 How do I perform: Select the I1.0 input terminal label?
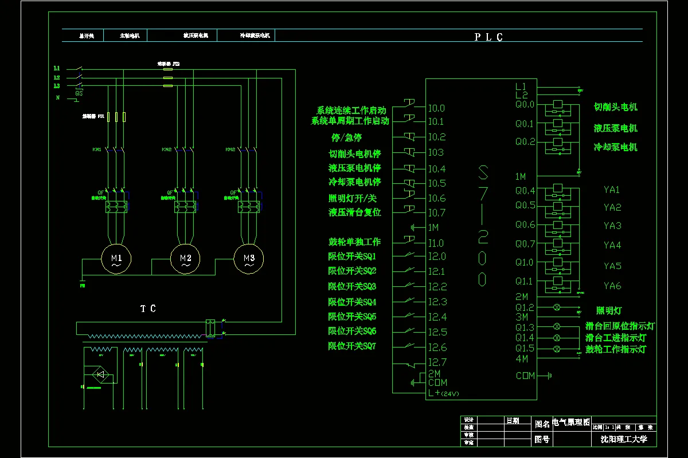coord(436,243)
